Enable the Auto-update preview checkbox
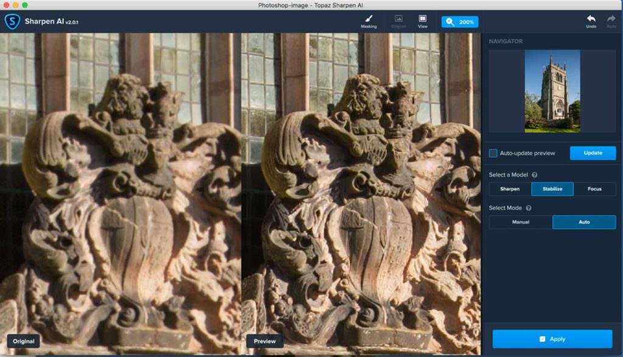The height and width of the screenshot is (357, 623). 493,153
